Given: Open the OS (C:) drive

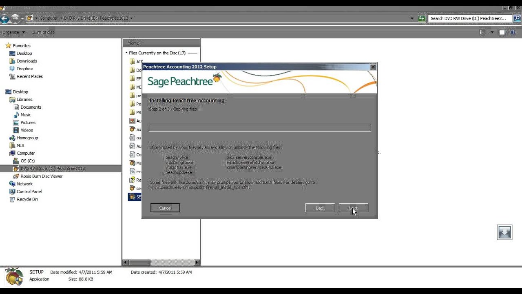Looking at the screenshot, I should (27, 161).
